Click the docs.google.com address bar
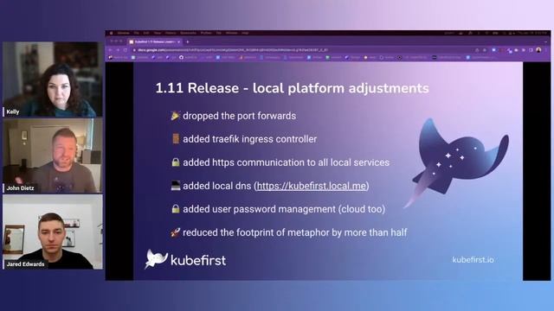 pos(304,50)
